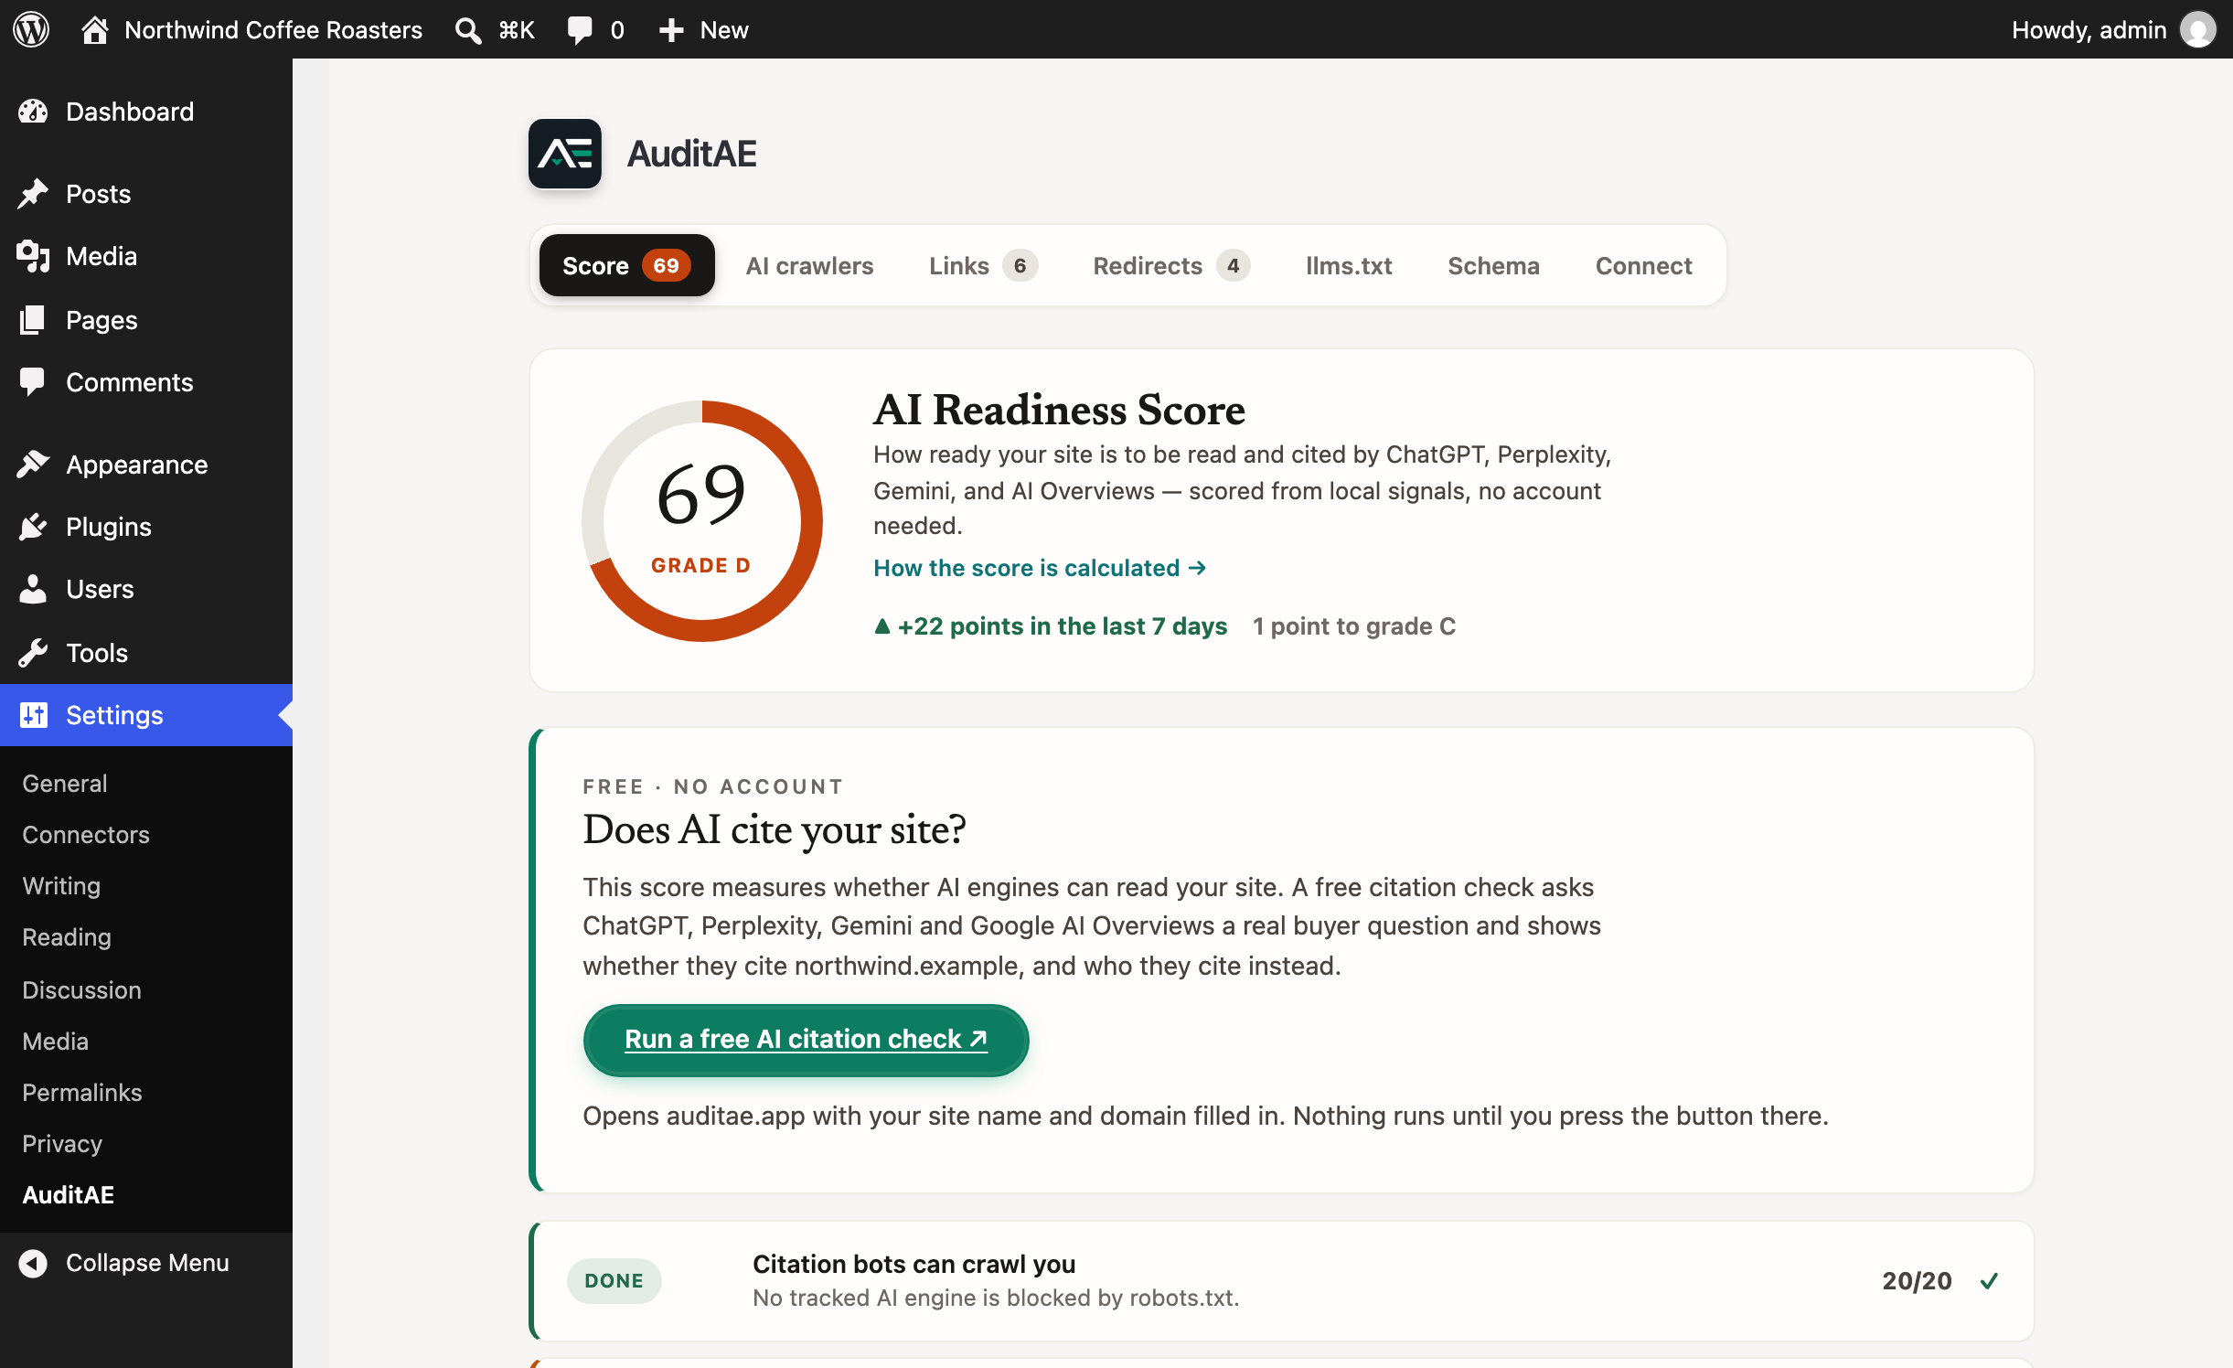Click the +22 points in the last 7 days text
2233x1368 pixels.
(x=1051, y=626)
